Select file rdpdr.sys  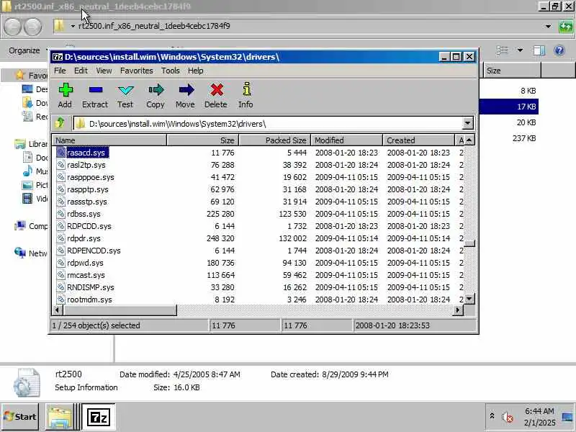coord(84,238)
